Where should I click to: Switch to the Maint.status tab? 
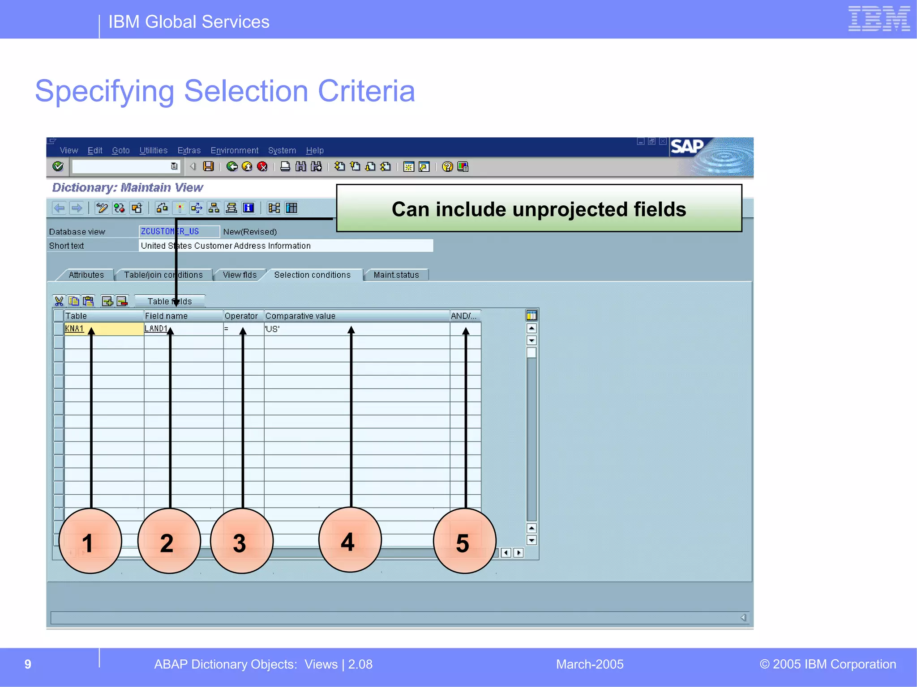396,275
